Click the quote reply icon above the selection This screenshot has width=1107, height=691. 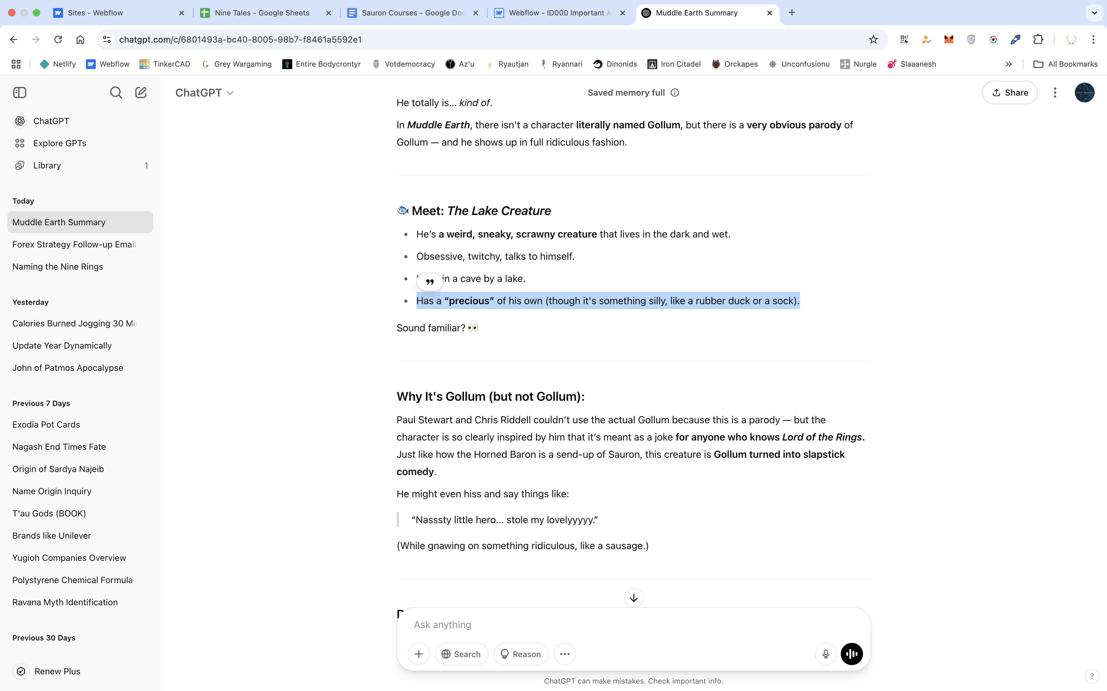point(430,282)
